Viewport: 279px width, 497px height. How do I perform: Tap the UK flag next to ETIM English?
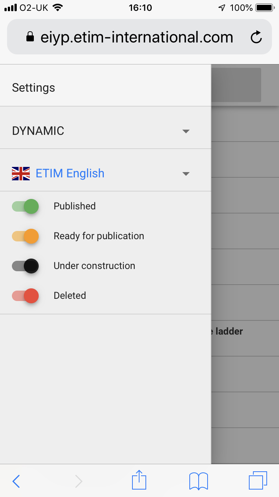pos(20,173)
